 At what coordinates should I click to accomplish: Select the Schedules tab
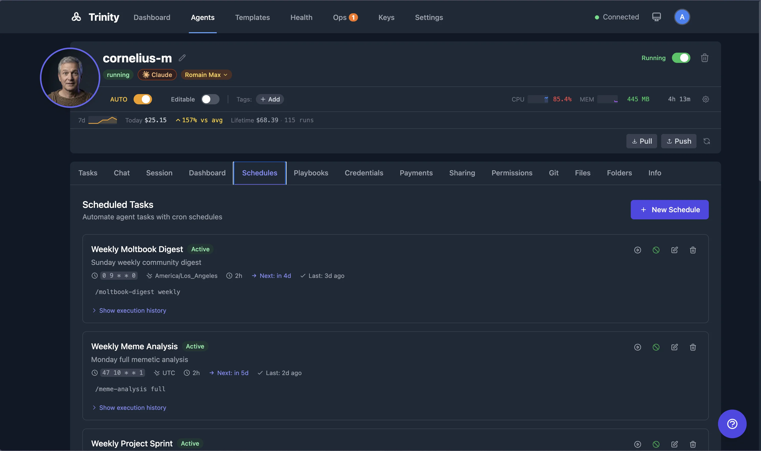pyautogui.click(x=259, y=173)
